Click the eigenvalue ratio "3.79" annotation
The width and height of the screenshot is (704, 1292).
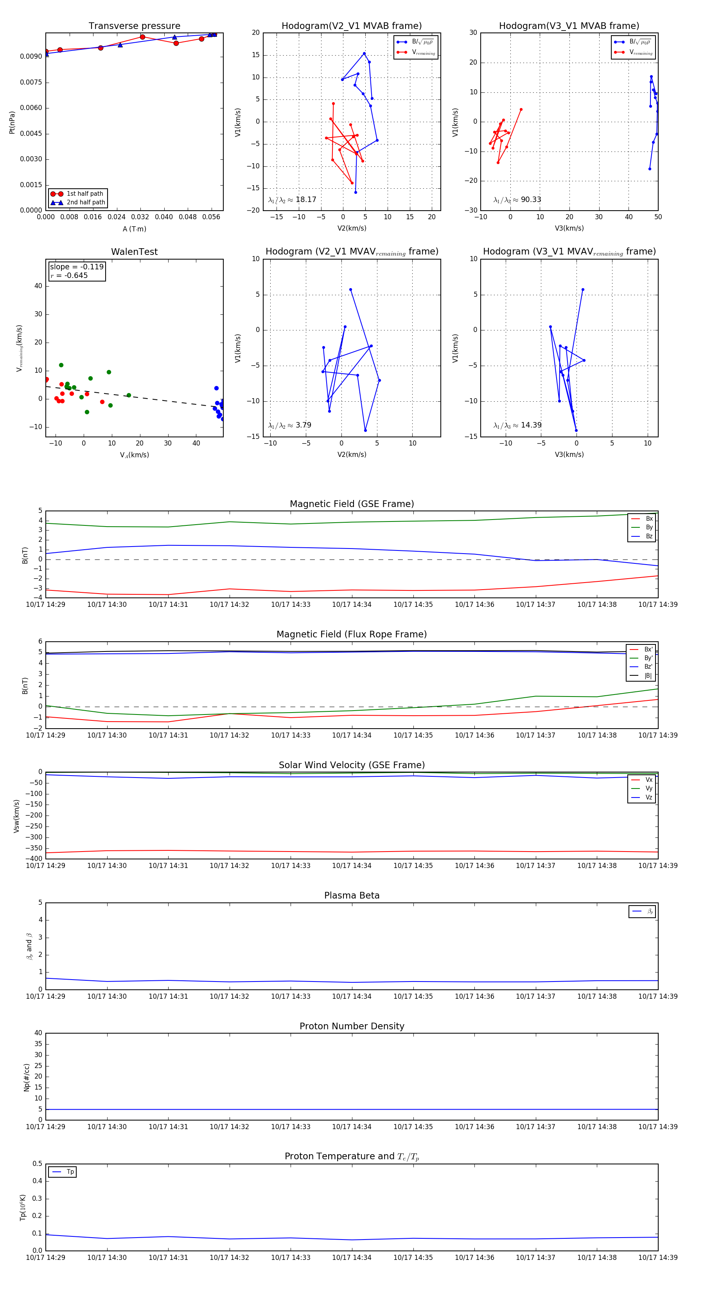tap(289, 425)
